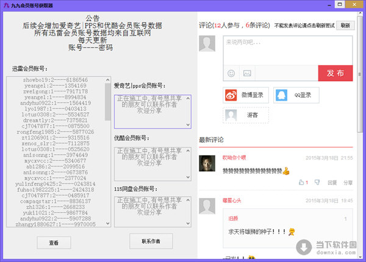Select account row ab1286:2-----2099516
366x262 pixels.
tap(56, 167)
